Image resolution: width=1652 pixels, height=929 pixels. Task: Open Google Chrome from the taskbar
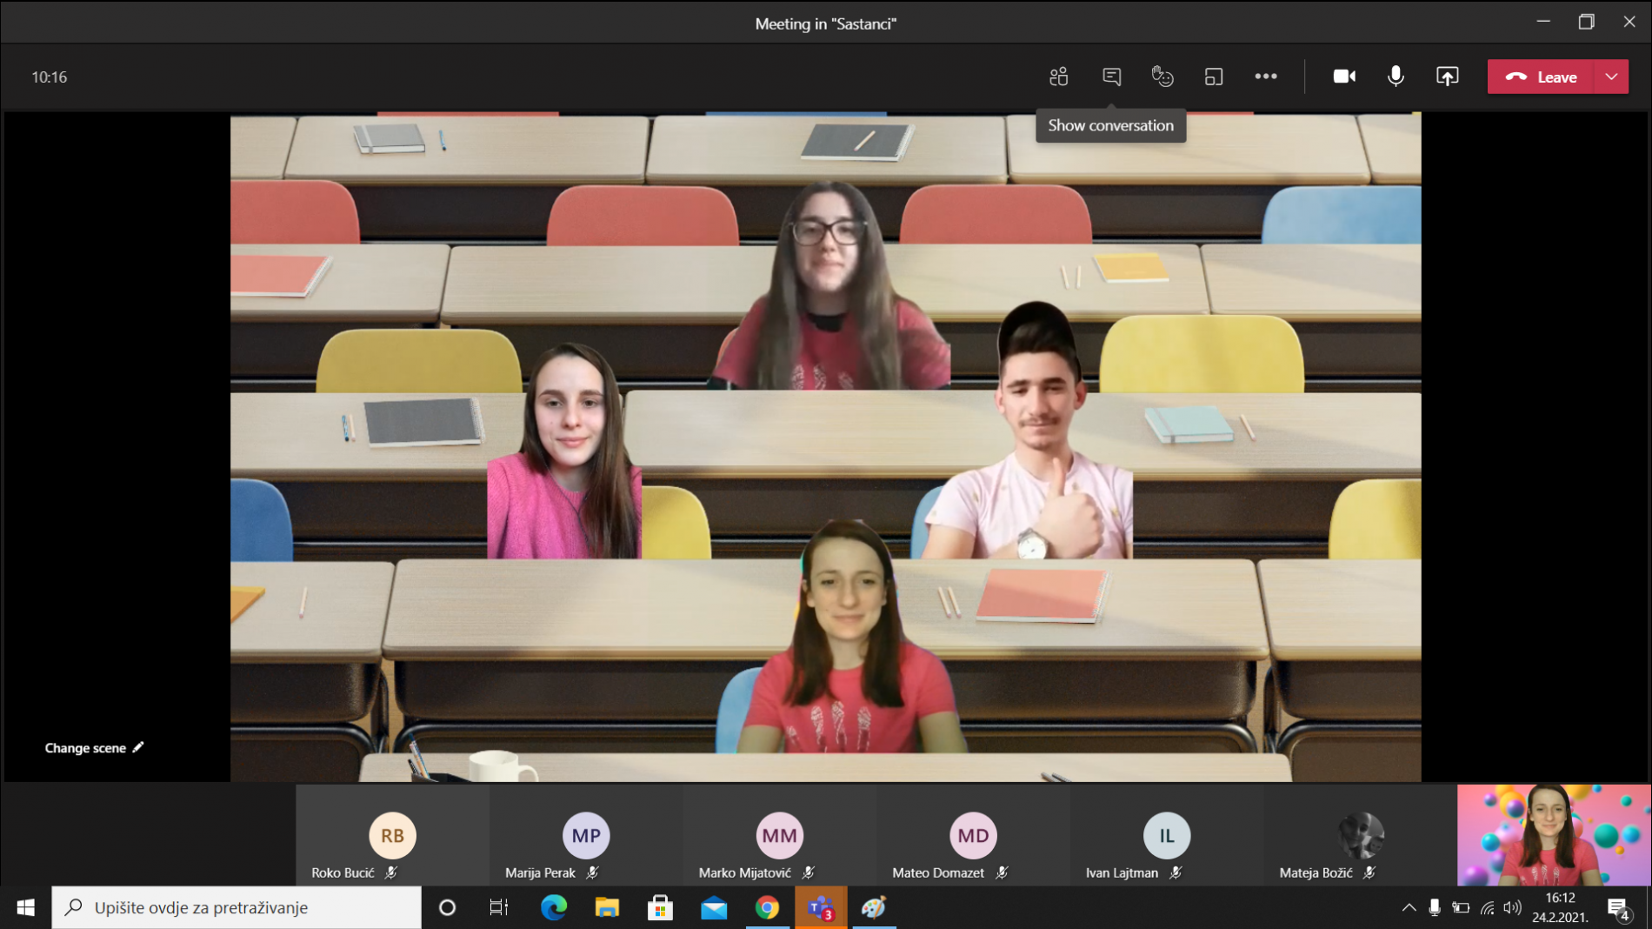tap(767, 907)
